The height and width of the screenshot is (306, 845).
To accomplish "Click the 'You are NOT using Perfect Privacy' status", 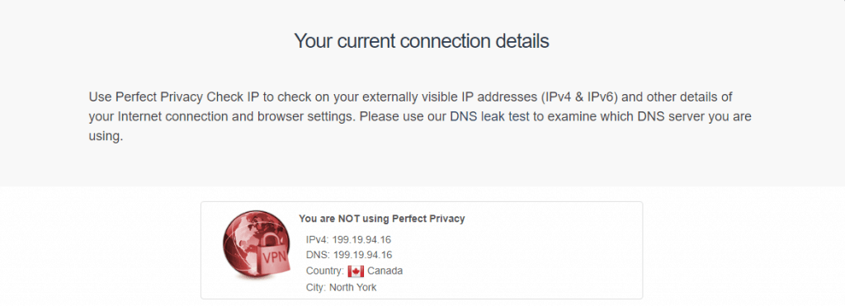I will click(x=381, y=219).
